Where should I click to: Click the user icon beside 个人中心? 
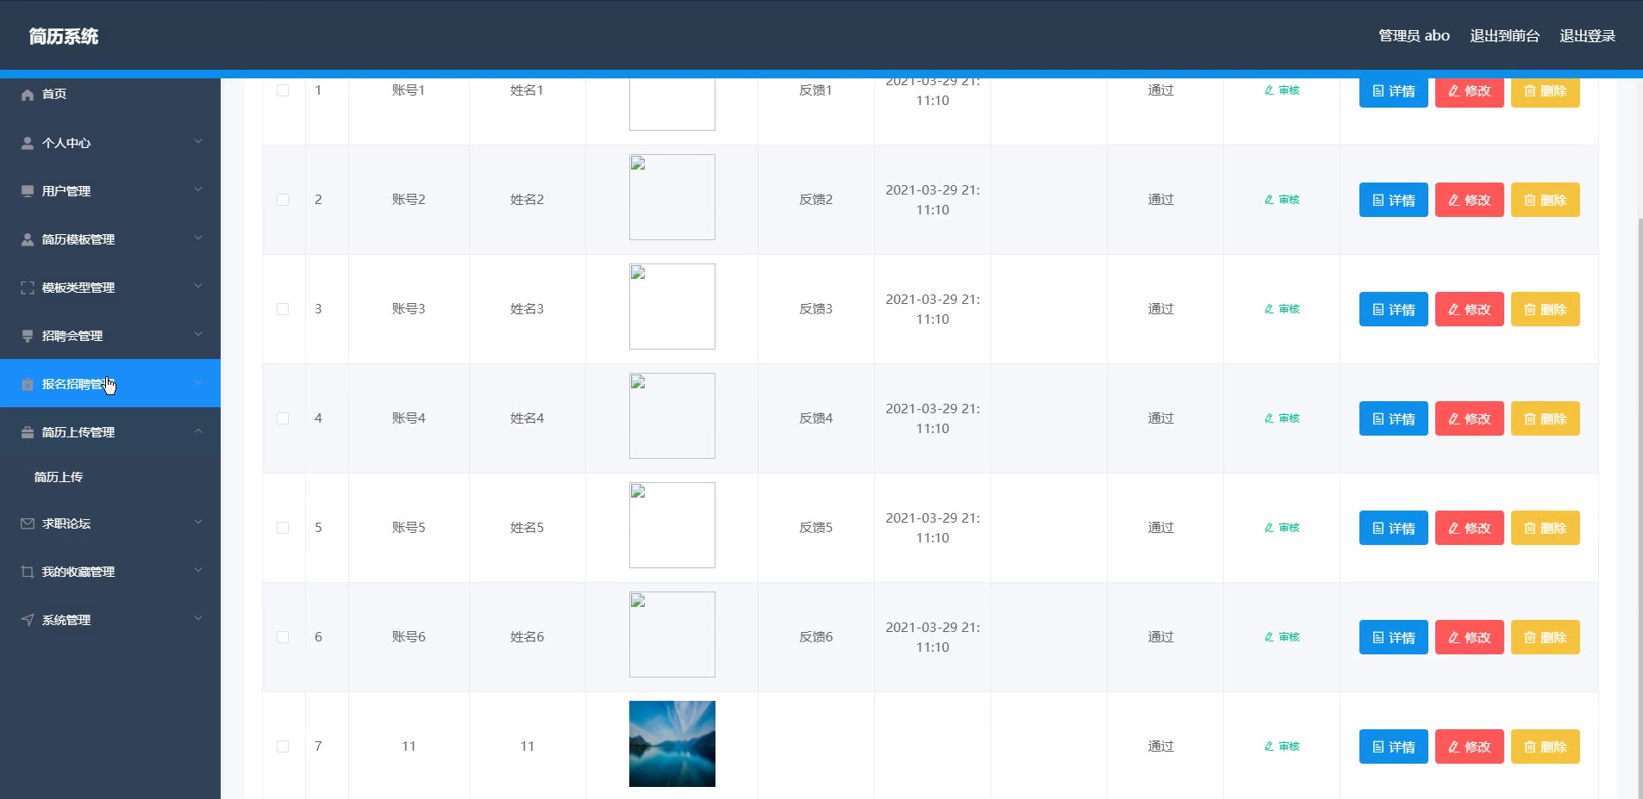pos(28,143)
